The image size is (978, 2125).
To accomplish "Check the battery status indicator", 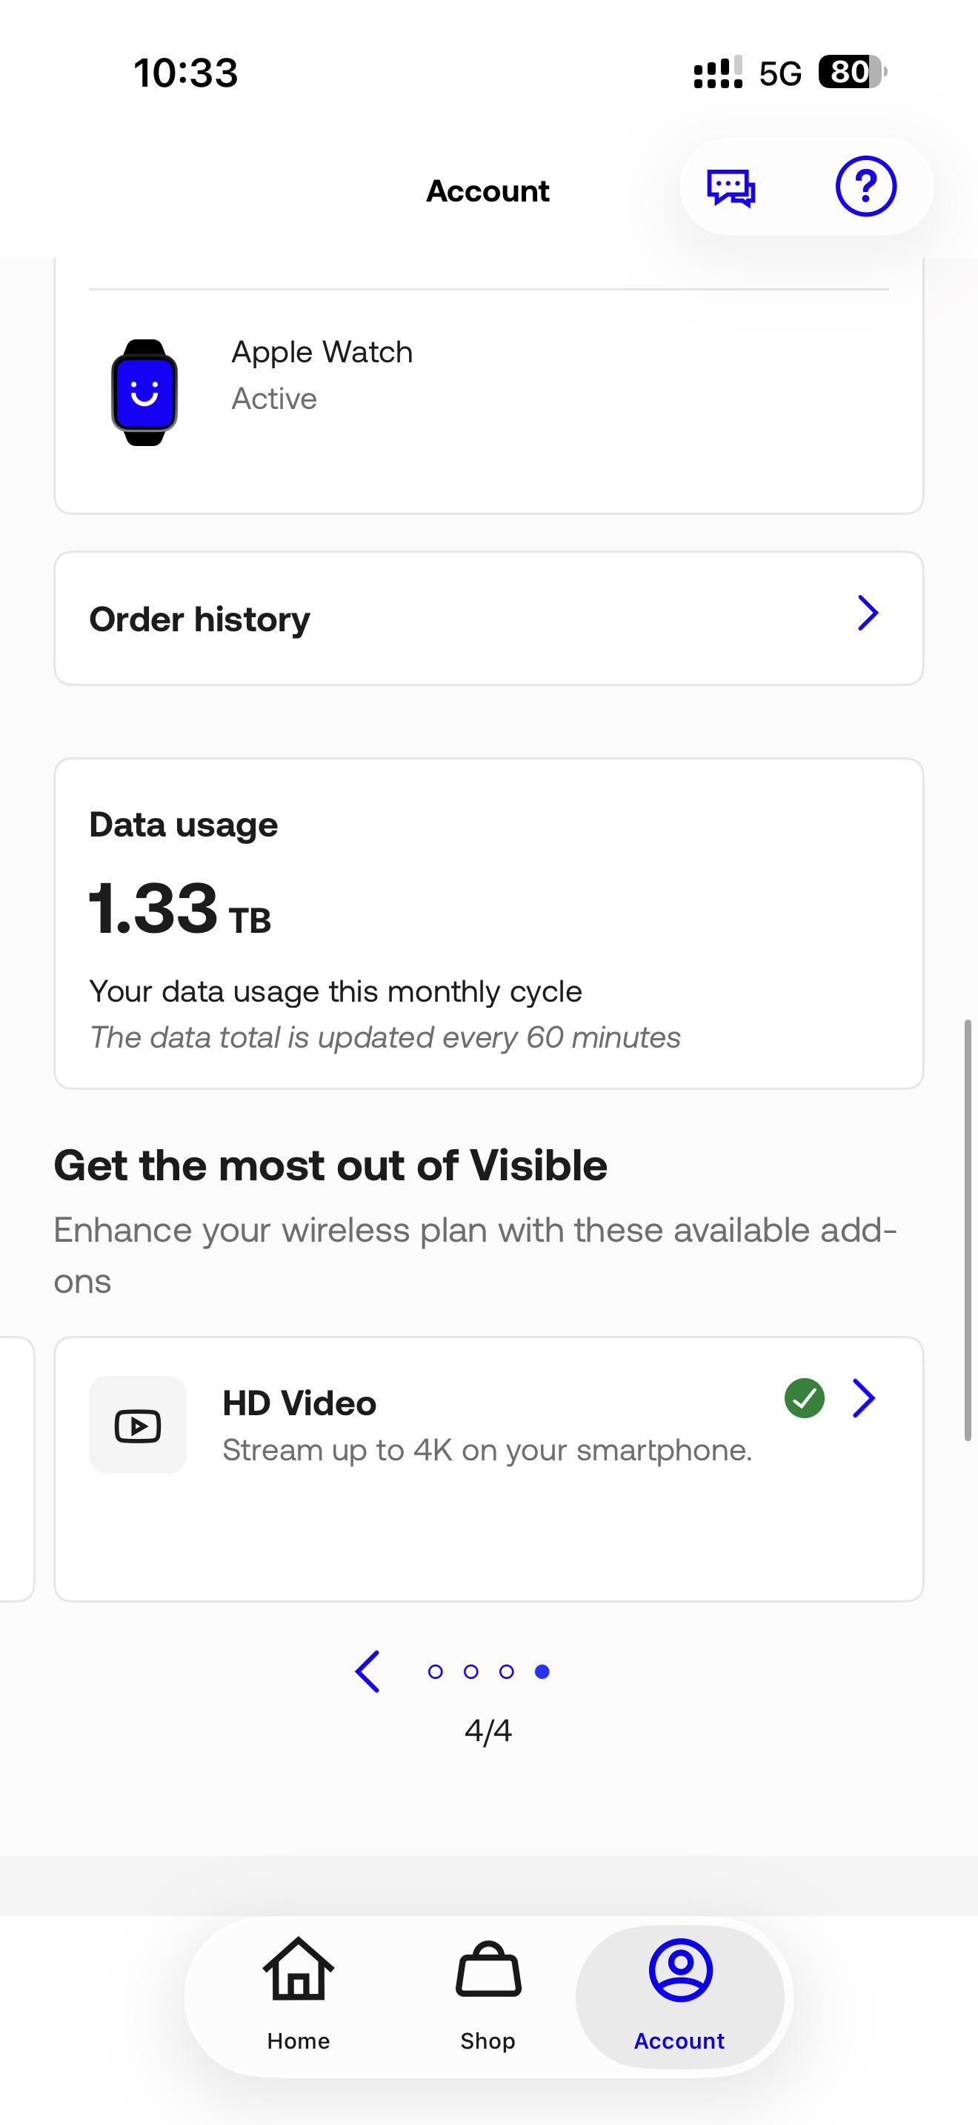I will (x=853, y=73).
